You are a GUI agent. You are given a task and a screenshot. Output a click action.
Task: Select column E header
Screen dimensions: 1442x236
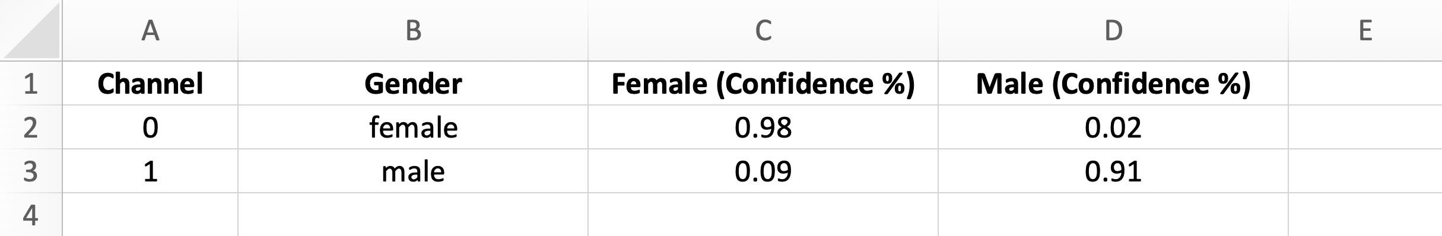coord(1365,30)
